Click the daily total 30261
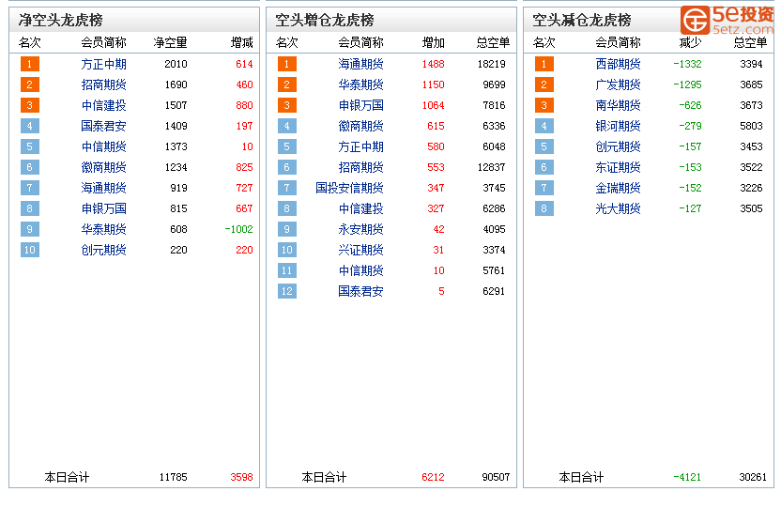781x507 pixels. click(753, 477)
